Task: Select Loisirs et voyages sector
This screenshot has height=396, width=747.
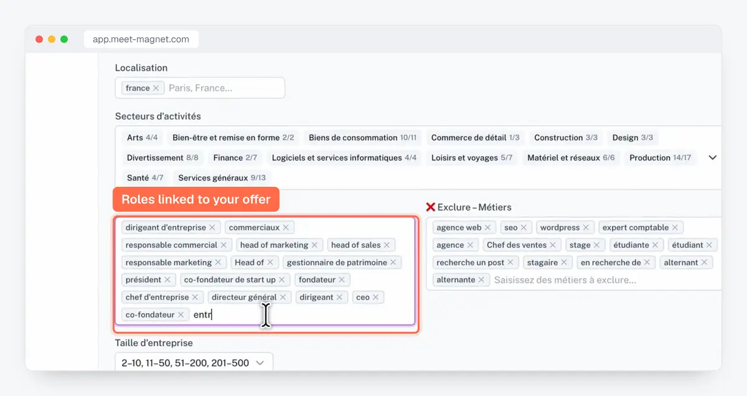Action: tap(472, 158)
